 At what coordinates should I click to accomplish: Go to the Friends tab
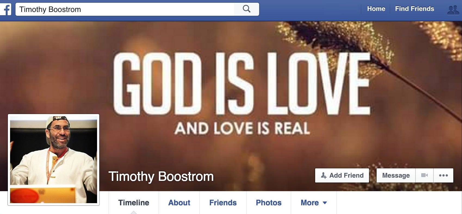pos(223,203)
